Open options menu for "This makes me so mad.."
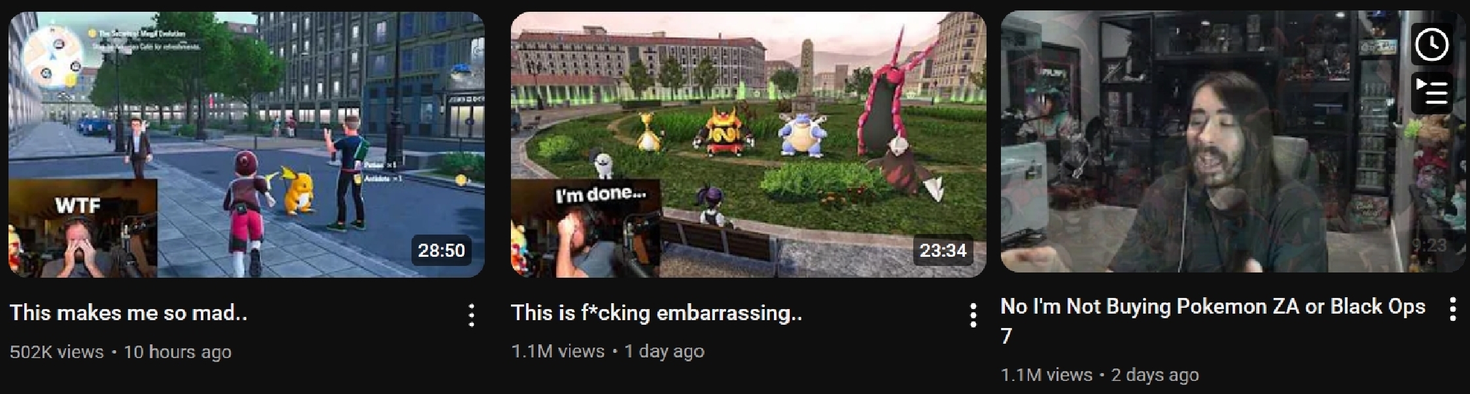The image size is (1470, 394). [x=471, y=315]
